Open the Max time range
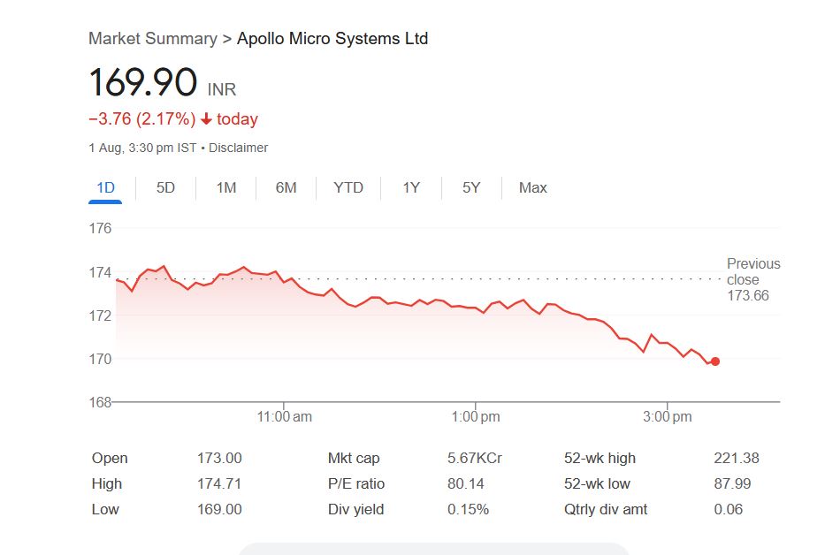This screenshot has height=555, width=825. pos(532,187)
